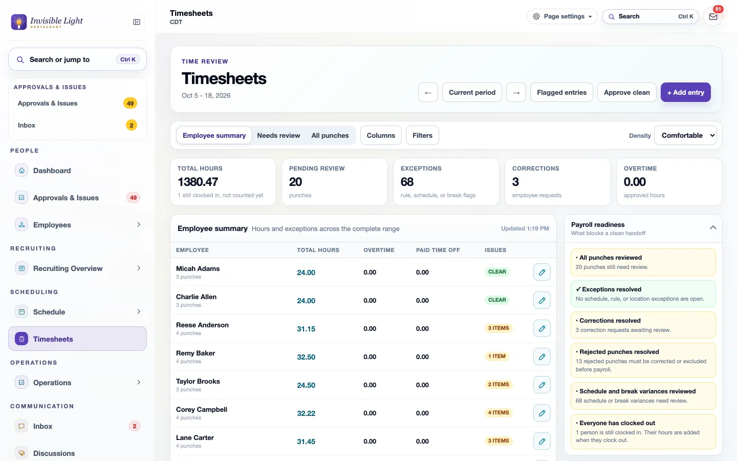Open the Filters button

422,136
